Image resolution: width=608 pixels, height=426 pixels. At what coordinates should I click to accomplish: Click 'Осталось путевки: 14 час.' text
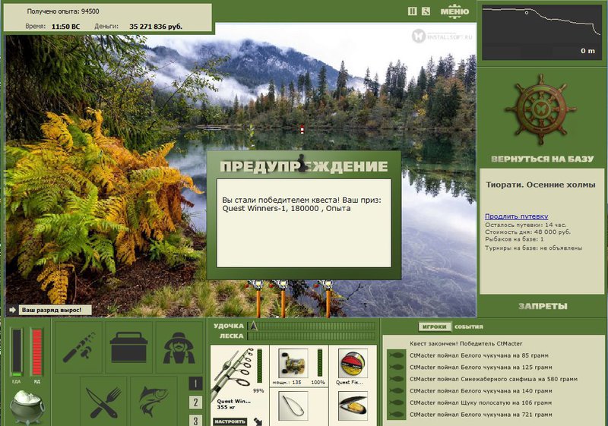[526, 225]
